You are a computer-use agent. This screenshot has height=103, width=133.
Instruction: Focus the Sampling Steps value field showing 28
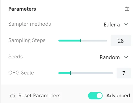(121, 40)
